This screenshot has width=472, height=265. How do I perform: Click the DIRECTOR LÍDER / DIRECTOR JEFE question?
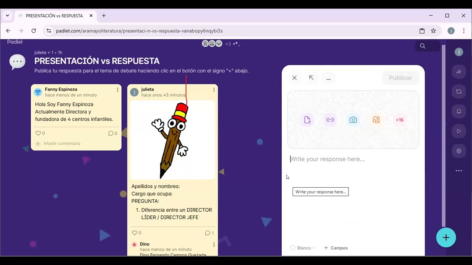177,214
